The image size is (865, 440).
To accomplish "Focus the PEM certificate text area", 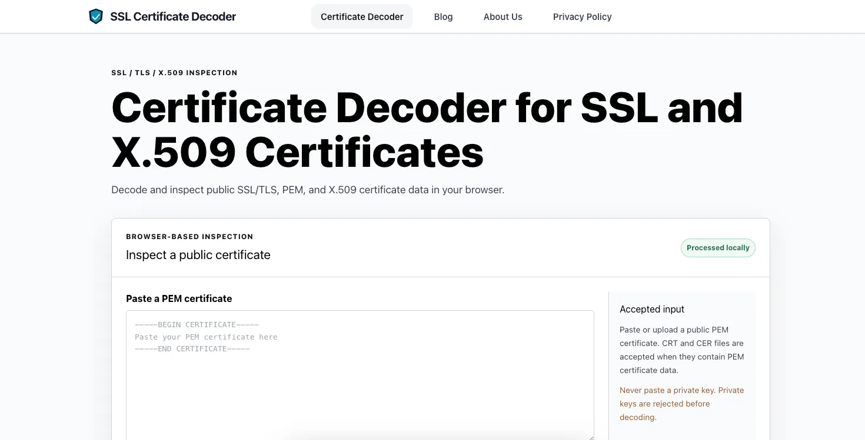I will tap(360, 375).
